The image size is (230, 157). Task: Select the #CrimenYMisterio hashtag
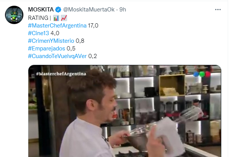point(51,41)
